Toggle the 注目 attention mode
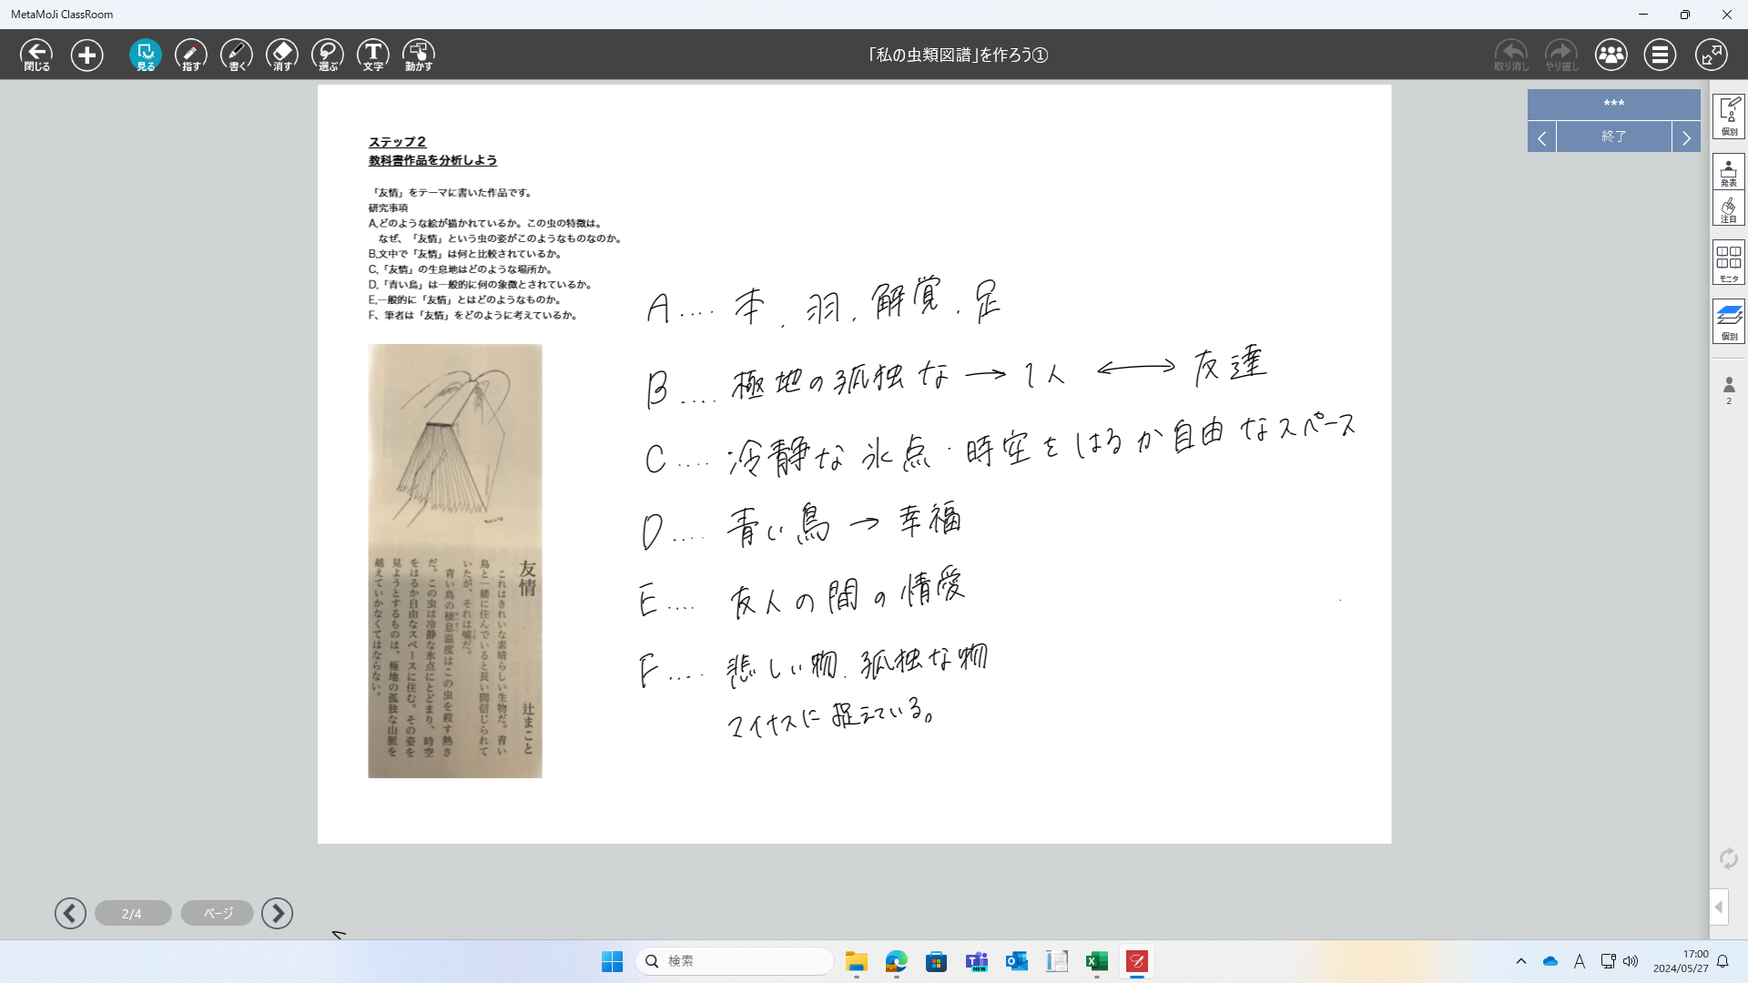 (1728, 208)
